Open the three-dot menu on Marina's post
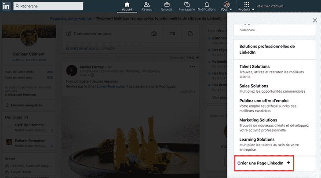Viewport: 321px width, 178px height. pyautogui.click(x=192, y=66)
